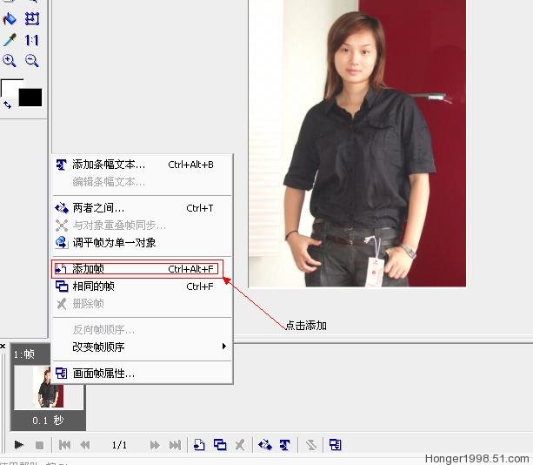Viewport: 533px width, 465px height.
Task: Click the duplicate frame toolbar icon
Action: click(x=220, y=445)
